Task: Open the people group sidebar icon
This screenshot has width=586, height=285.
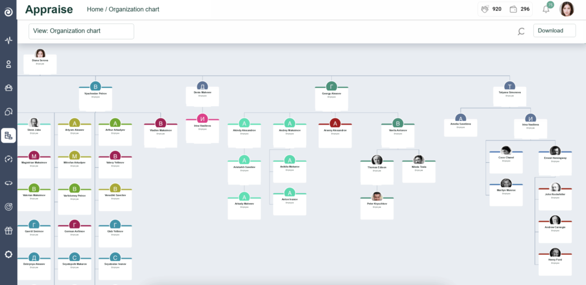Action: (x=9, y=88)
